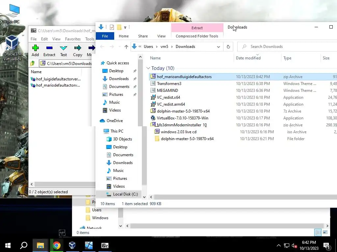Sort by Name column in Explorer
Screen dimensions: 337x252
coord(155,58)
